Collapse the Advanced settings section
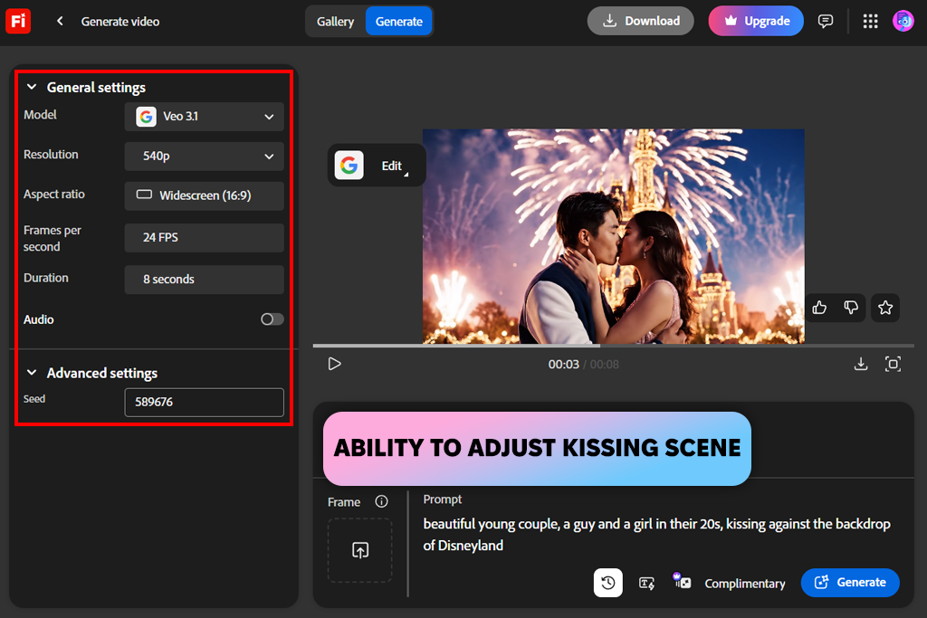Screen dimensions: 927x618 pyautogui.click(x=32, y=373)
